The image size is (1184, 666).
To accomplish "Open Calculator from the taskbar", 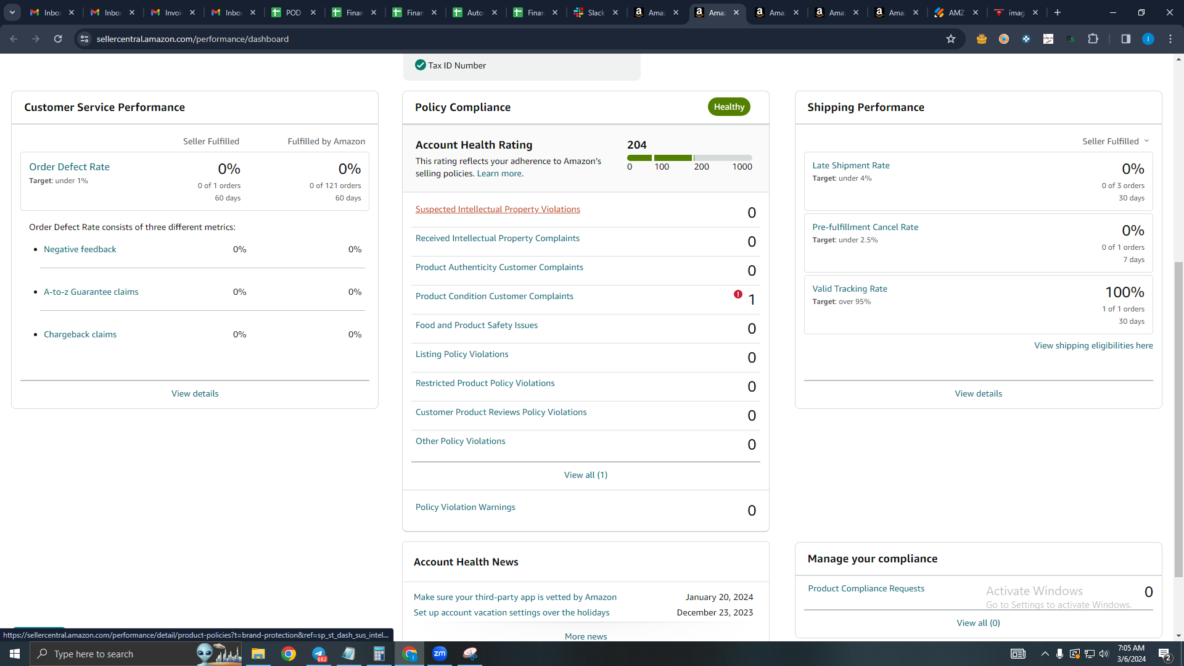I will (379, 654).
